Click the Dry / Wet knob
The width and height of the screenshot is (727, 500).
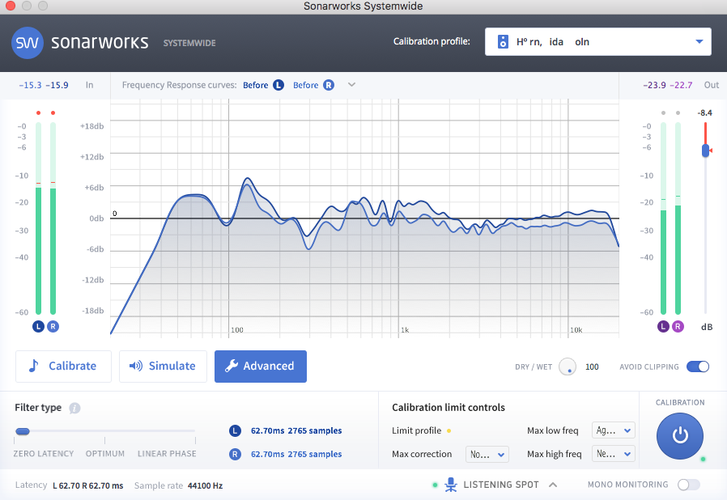(568, 367)
